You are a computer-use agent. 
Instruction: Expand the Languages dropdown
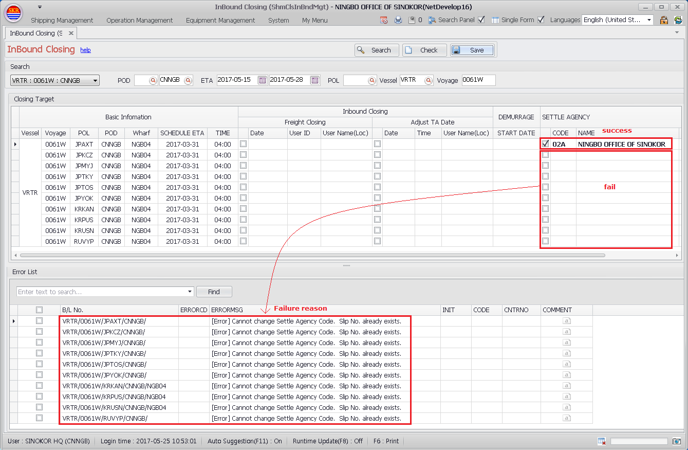649,20
